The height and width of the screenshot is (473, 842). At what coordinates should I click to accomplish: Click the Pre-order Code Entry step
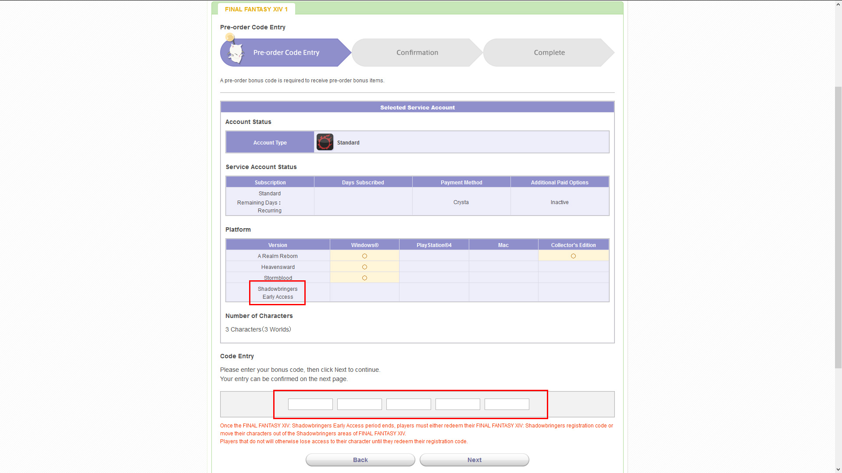tap(285, 53)
